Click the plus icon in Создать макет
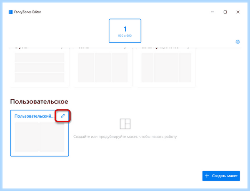The width and height of the screenshot is (250, 191). click(207, 176)
